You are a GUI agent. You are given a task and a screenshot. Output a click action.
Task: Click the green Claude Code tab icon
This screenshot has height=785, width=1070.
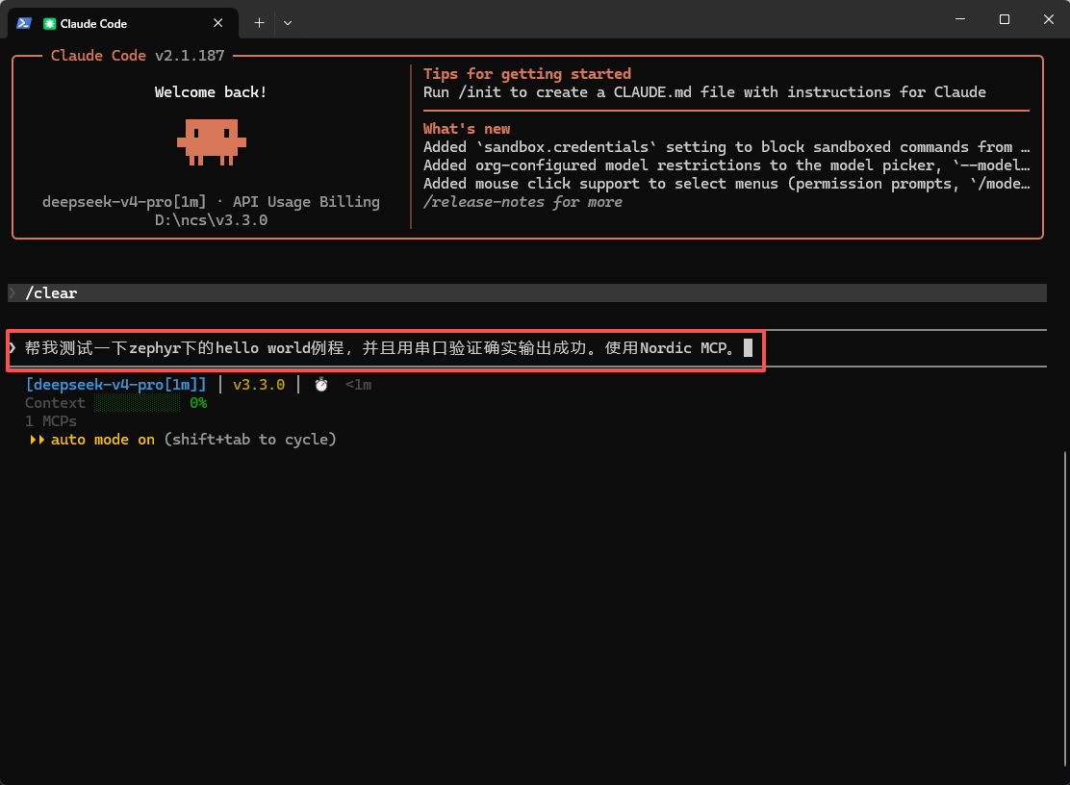49,24
